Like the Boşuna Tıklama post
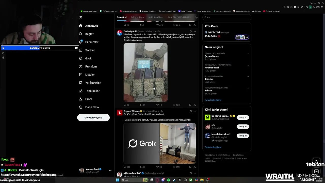The image size is (325, 183). [159, 167]
